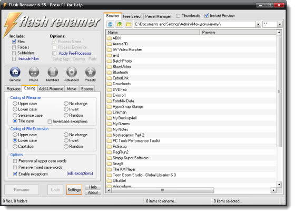Select the PcSetup folder icon
The width and height of the screenshot is (295, 214).
(110, 146)
